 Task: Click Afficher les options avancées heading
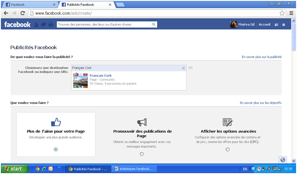click(228, 131)
